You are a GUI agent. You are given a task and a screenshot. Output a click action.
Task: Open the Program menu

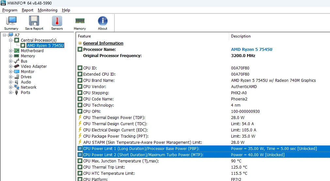(x=10, y=10)
